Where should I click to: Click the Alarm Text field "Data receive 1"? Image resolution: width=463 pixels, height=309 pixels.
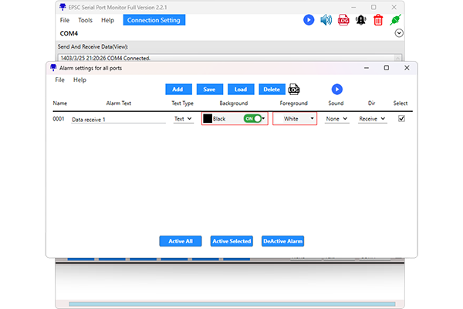click(117, 120)
